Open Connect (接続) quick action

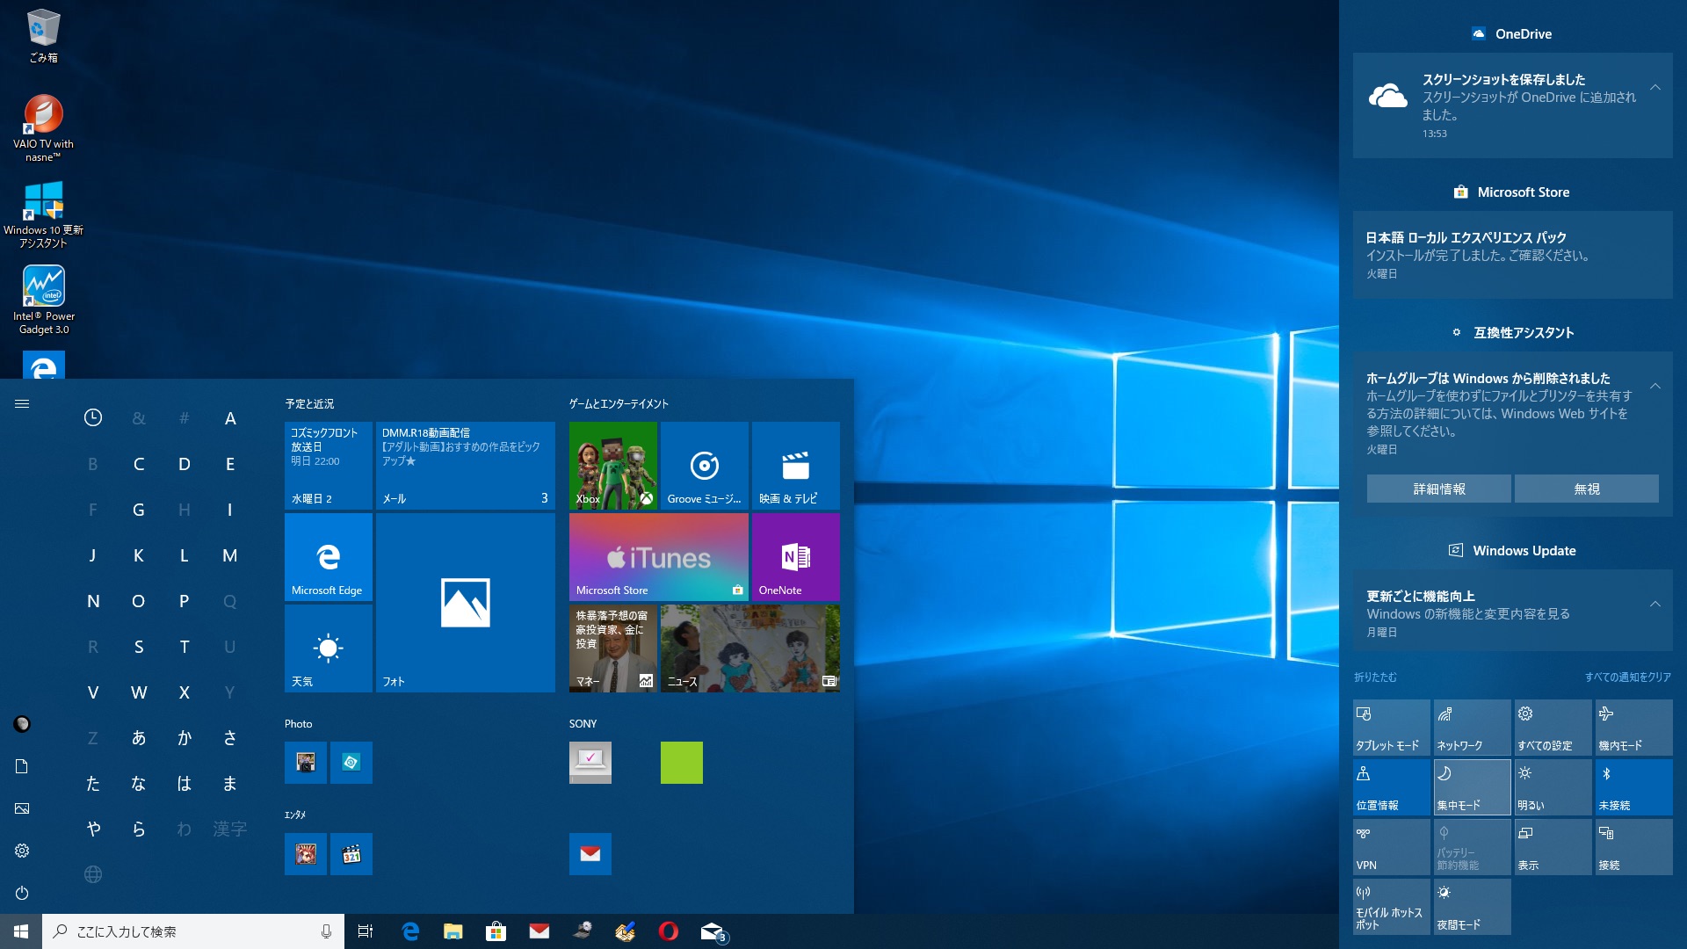1634,847
